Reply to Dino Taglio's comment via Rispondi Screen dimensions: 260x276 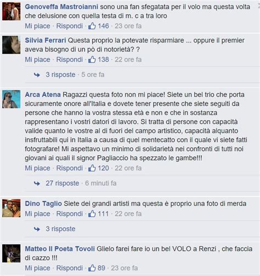click(x=70, y=214)
